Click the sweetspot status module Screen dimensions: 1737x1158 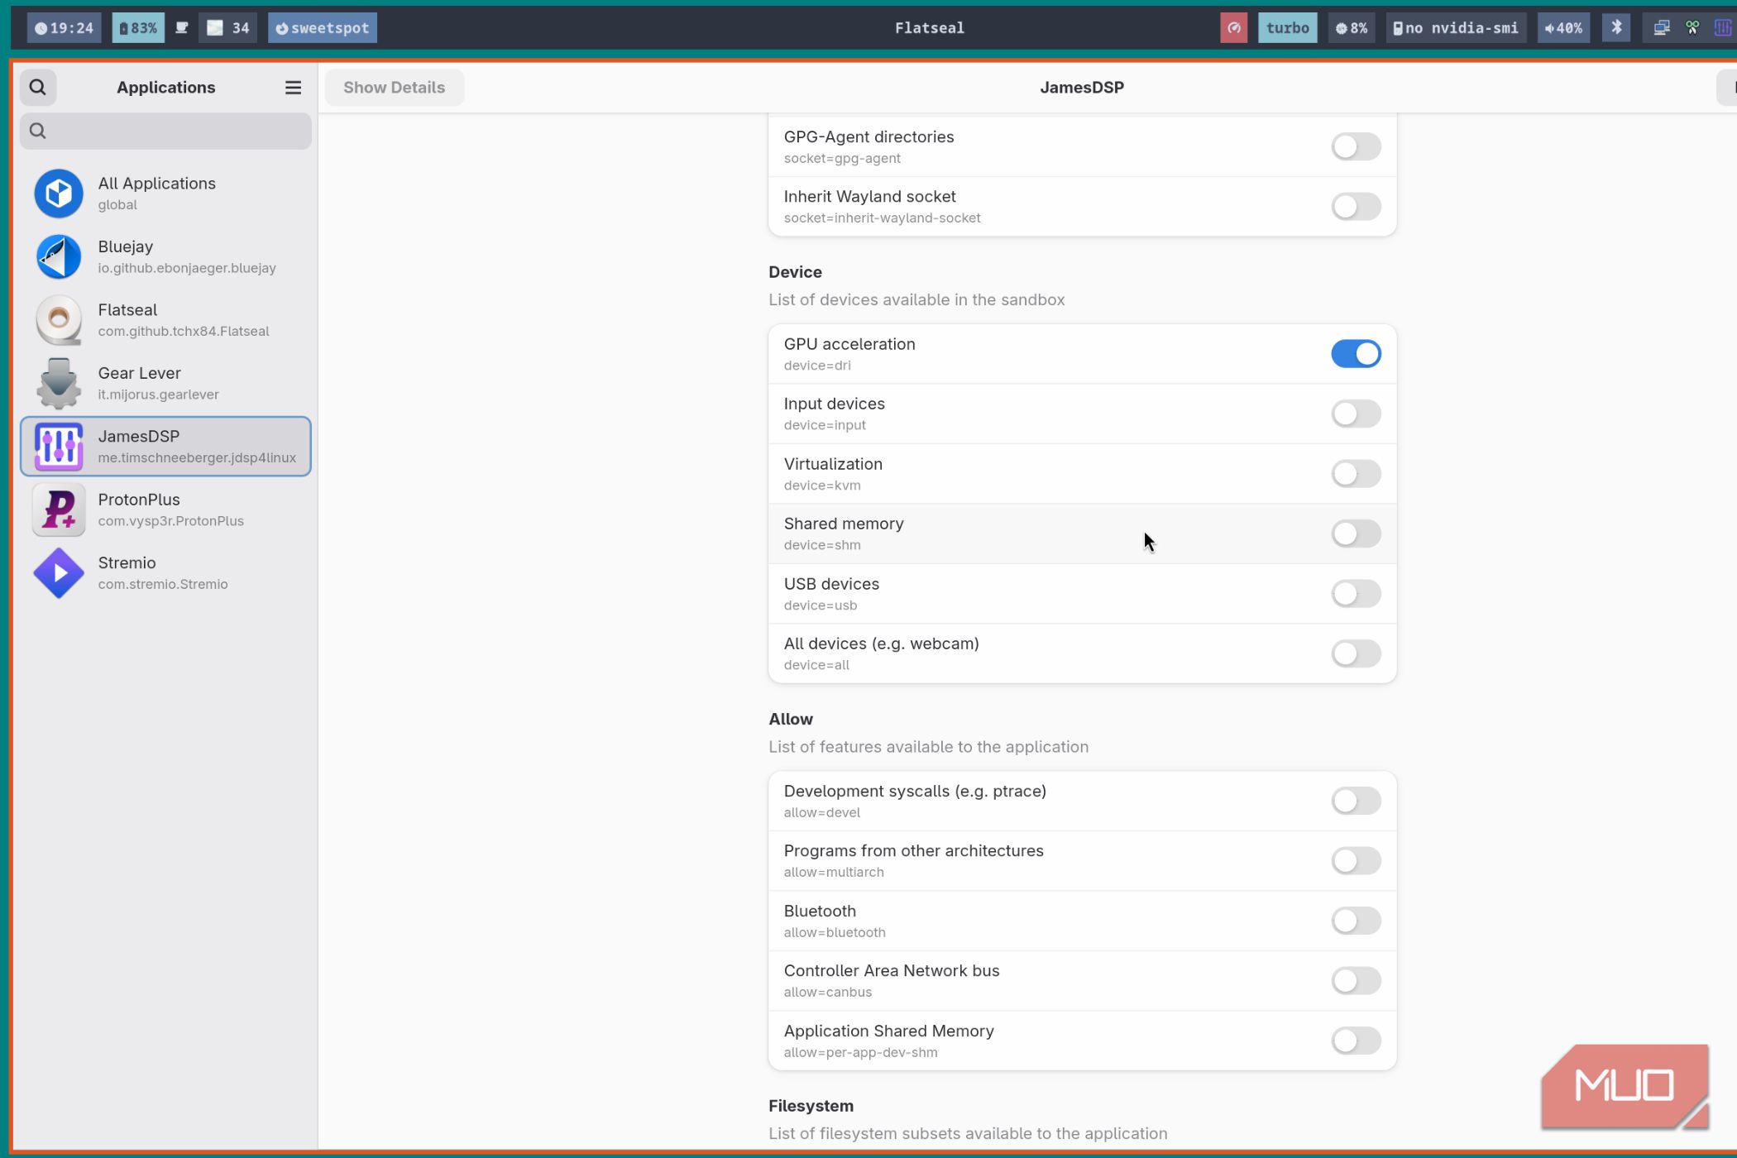point(323,28)
